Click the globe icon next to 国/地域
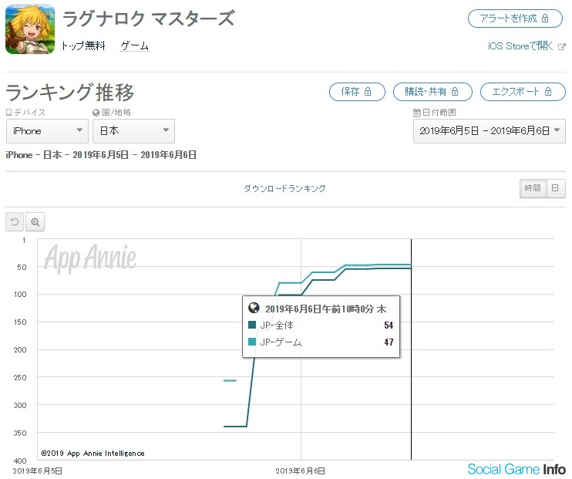This screenshot has width=572, height=479. 96,113
